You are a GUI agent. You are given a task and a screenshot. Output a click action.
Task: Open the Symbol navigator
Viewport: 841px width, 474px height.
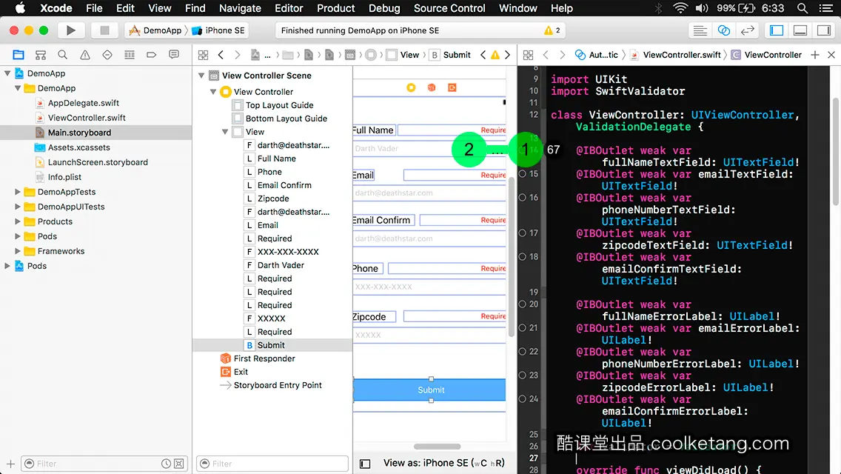click(40, 55)
